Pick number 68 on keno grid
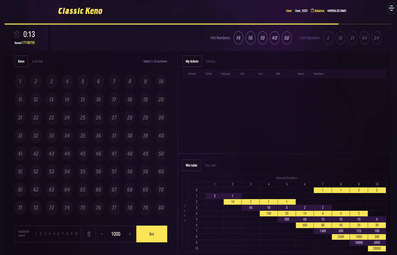This screenshot has height=255, width=397. click(129, 190)
